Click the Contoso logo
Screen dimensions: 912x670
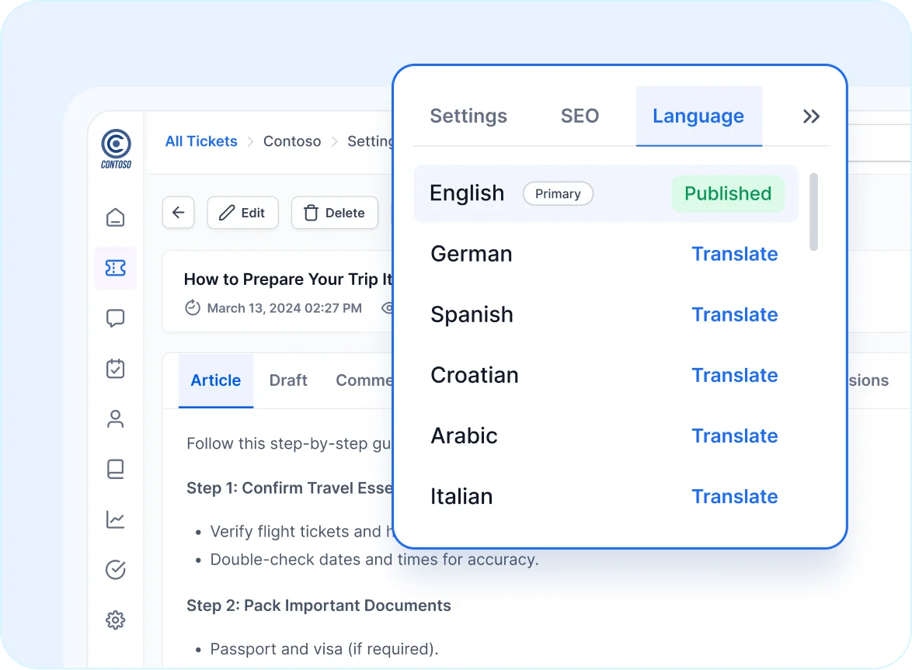click(x=115, y=148)
